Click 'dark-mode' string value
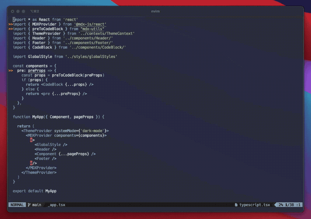 92,131
